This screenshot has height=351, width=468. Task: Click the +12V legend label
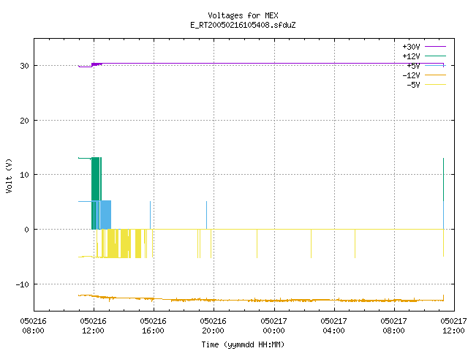[x=411, y=56]
